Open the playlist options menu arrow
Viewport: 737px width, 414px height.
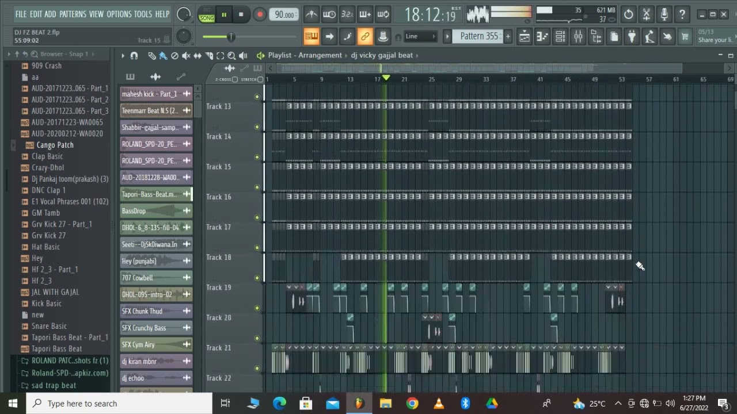[123, 56]
